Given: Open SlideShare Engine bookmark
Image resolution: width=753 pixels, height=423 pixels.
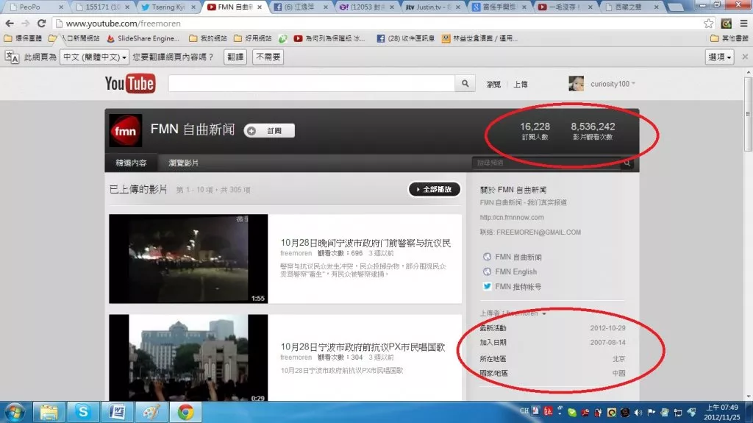Looking at the screenshot, I should [x=143, y=38].
